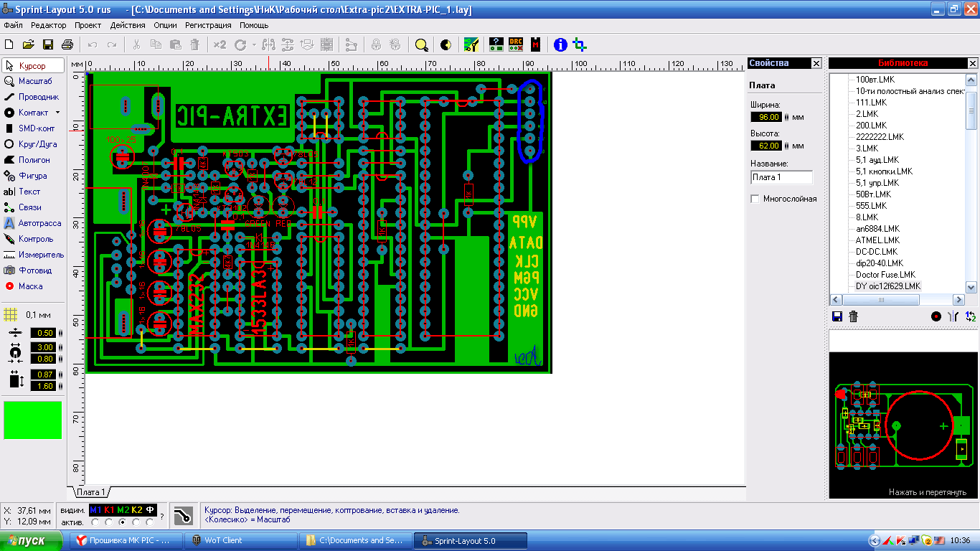Set M1 as the active layer
980x551 pixels.
click(95, 522)
